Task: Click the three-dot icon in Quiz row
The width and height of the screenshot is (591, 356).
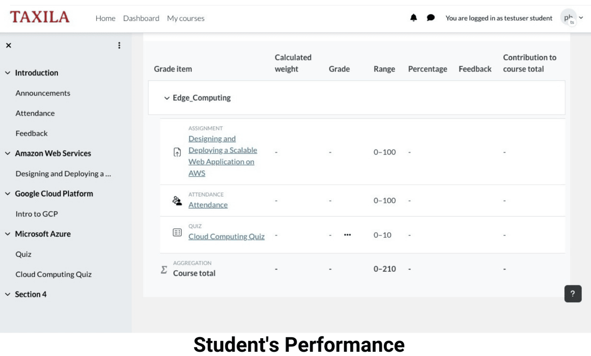Action: 347,235
